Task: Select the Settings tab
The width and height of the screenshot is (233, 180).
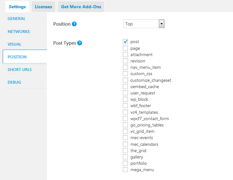Action: click(x=17, y=7)
